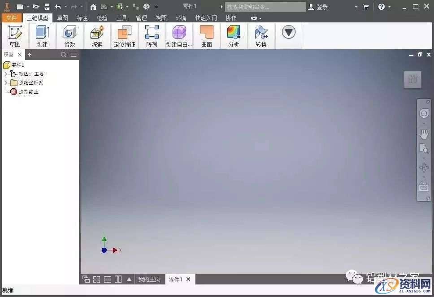The height and width of the screenshot is (297, 434).
Task: Open the 文件 menu
Action: pos(12,18)
